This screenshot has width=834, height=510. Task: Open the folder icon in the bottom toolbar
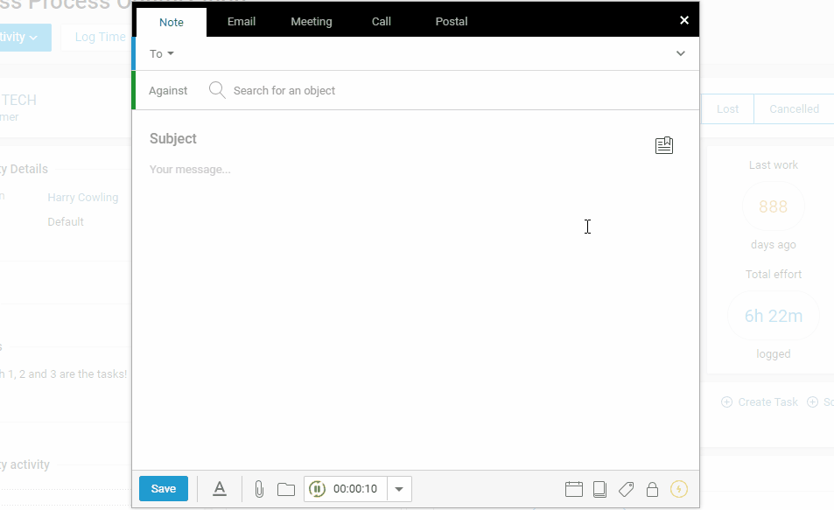tap(286, 489)
